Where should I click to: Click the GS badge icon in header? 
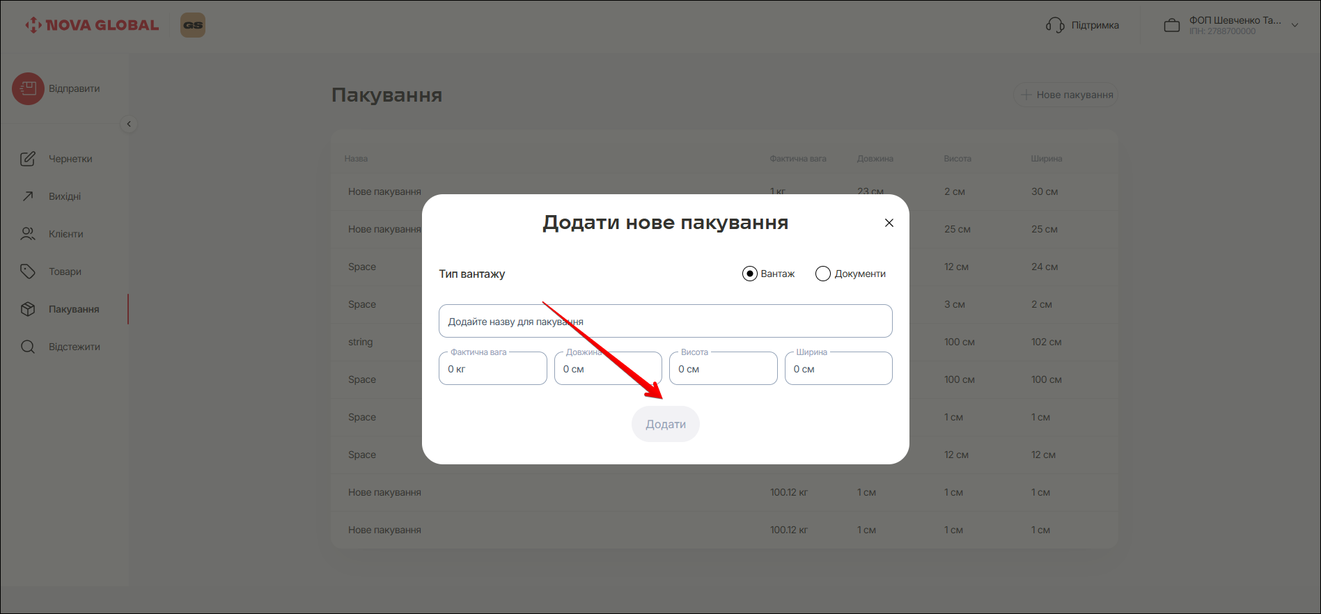(193, 25)
